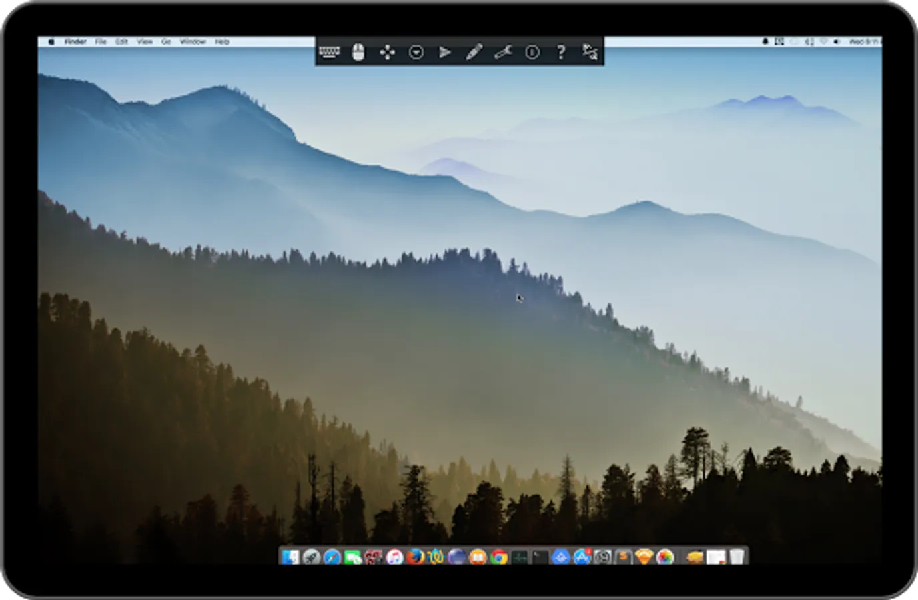Viewport: 918px width, 600px height.
Task: Open the File menu
Action: click(x=101, y=41)
